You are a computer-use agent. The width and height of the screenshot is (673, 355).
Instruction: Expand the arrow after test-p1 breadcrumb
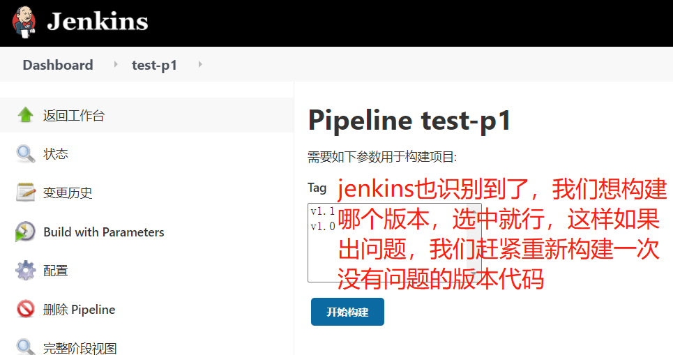(x=200, y=64)
